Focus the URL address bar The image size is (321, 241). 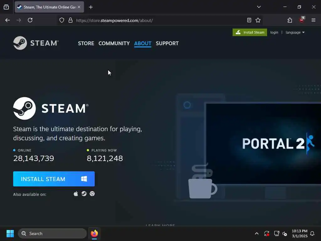coord(160,20)
